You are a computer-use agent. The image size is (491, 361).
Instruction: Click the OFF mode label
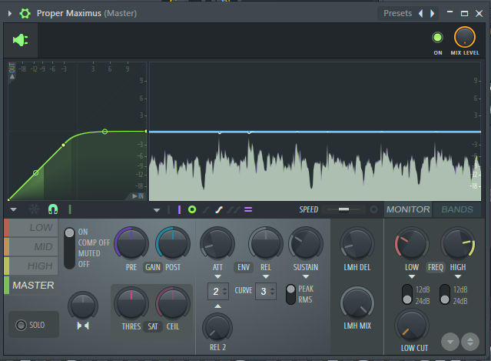[x=84, y=264]
